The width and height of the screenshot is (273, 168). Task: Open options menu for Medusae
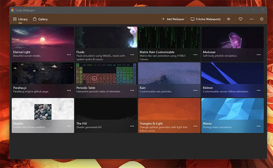coord(259,55)
